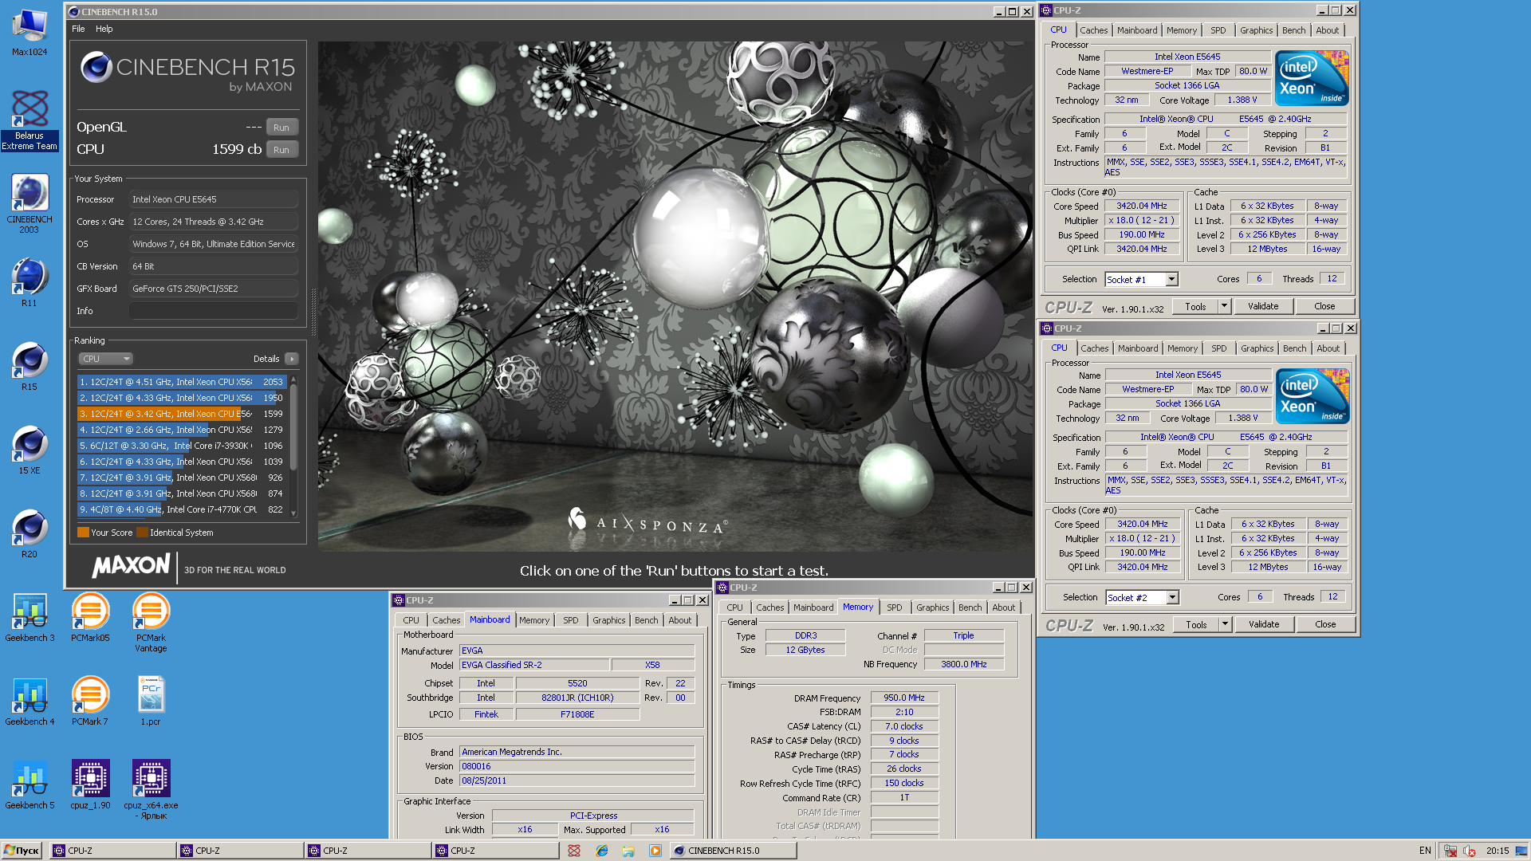The height and width of the screenshot is (861, 1531).
Task: Select the Geekbench 5 desktop icon
Action: pyautogui.click(x=30, y=785)
